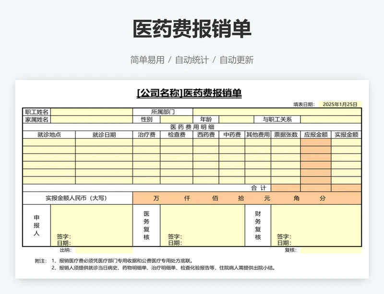Click the 西药费 column header
The image size is (384, 294).
[206, 135]
